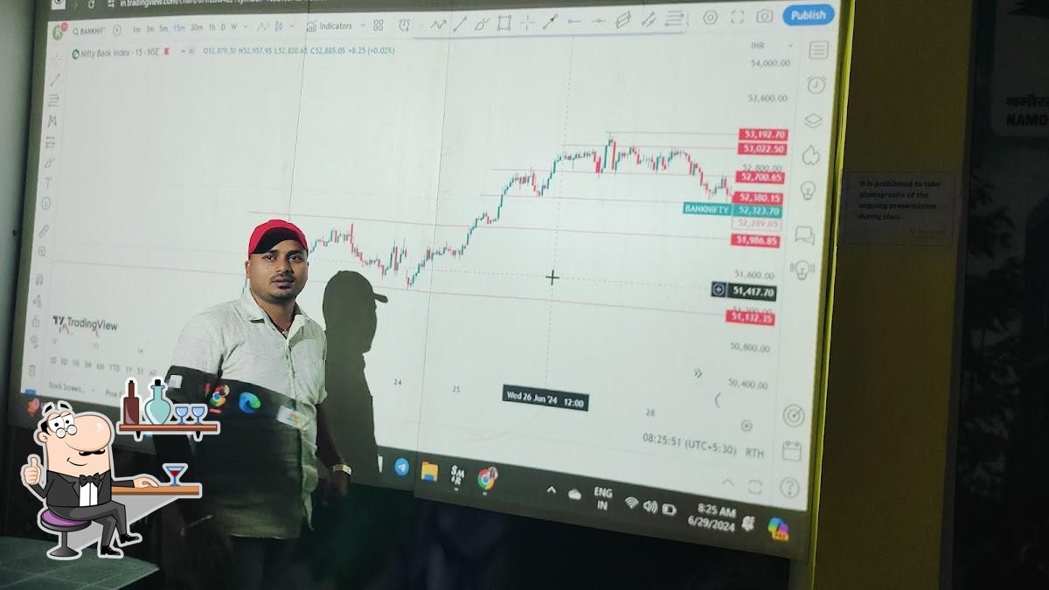Switch to 30m timeframe
This screenshot has width=1049, height=590.
point(197,28)
